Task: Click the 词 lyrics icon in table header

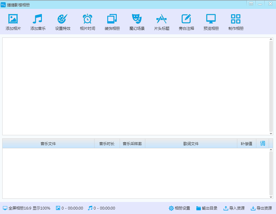Action: coord(262,144)
